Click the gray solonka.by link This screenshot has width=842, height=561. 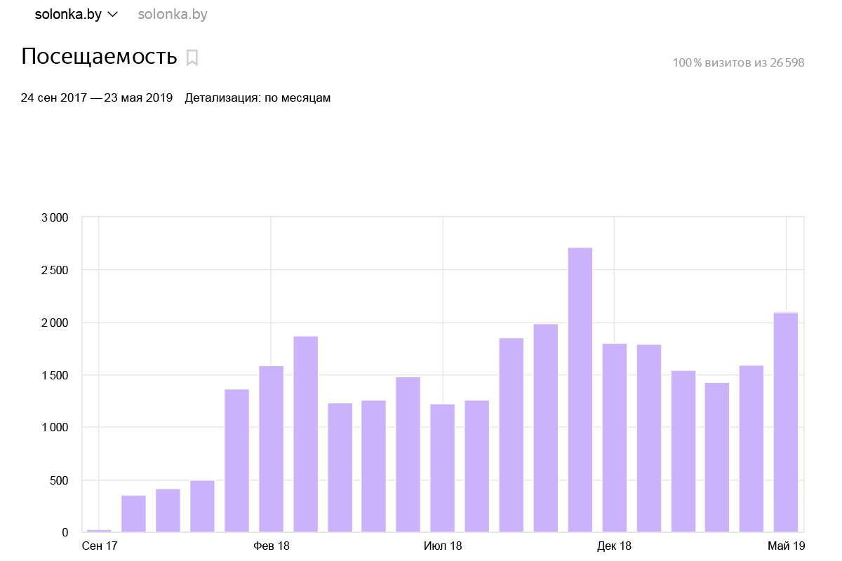(x=173, y=15)
